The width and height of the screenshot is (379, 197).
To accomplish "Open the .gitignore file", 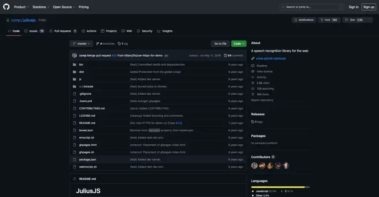I will 85,94.
